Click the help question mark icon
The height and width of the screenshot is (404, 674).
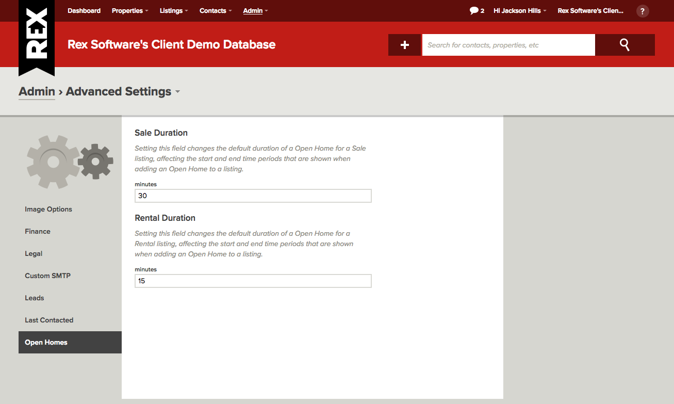click(x=643, y=11)
